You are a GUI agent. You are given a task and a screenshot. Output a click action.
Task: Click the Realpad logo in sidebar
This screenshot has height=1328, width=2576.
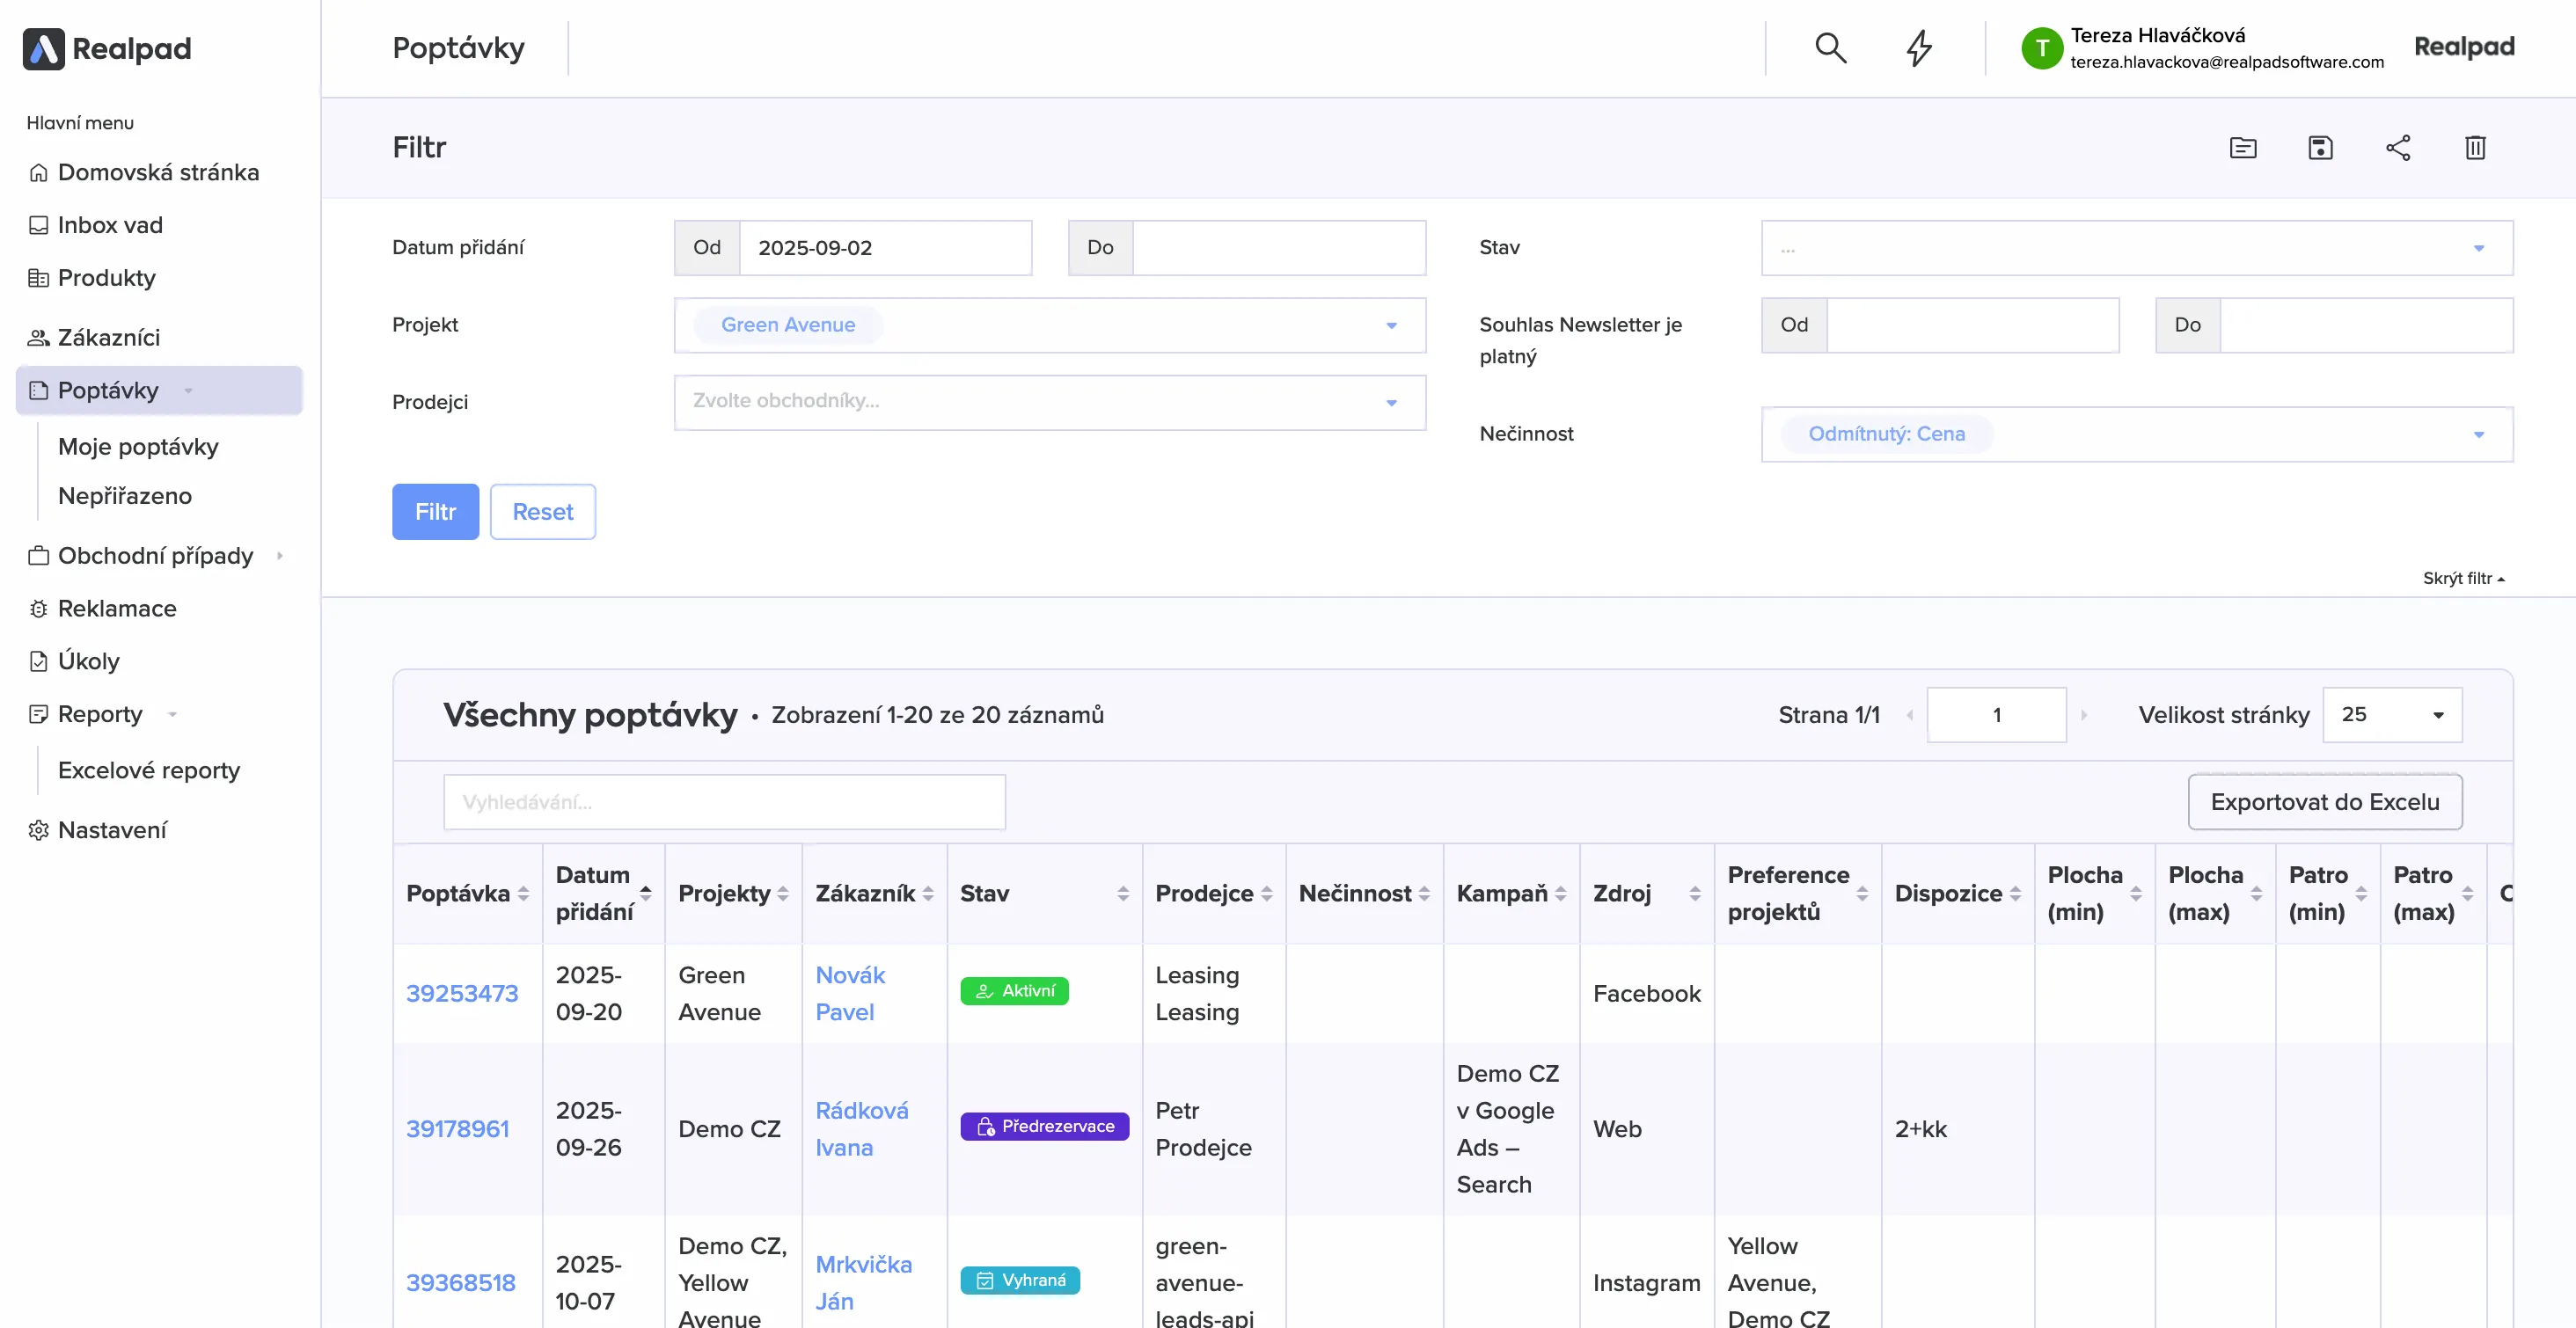tap(107, 48)
